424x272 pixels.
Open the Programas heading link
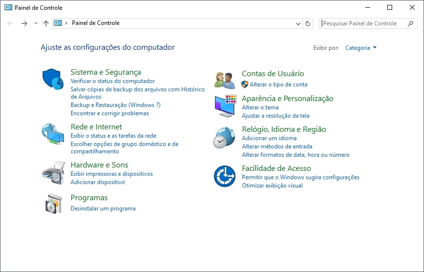[x=89, y=198]
